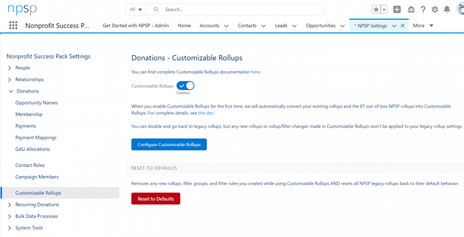Image resolution: width=464 pixels, height=237 pixels.
Task: Click the Relationships label in sidebar
Action: pos(30,80)
